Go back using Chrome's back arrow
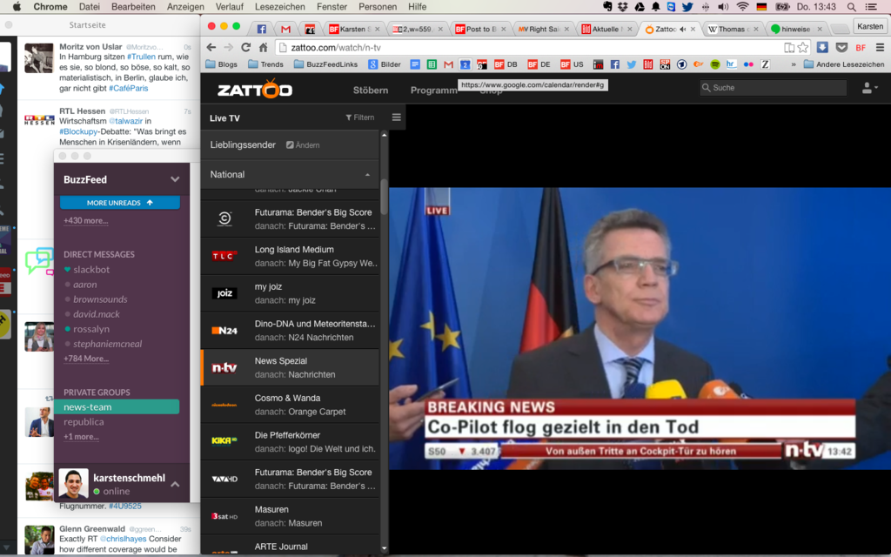Image resolution: width=891 pixels, height=557 pixels. 211,47
